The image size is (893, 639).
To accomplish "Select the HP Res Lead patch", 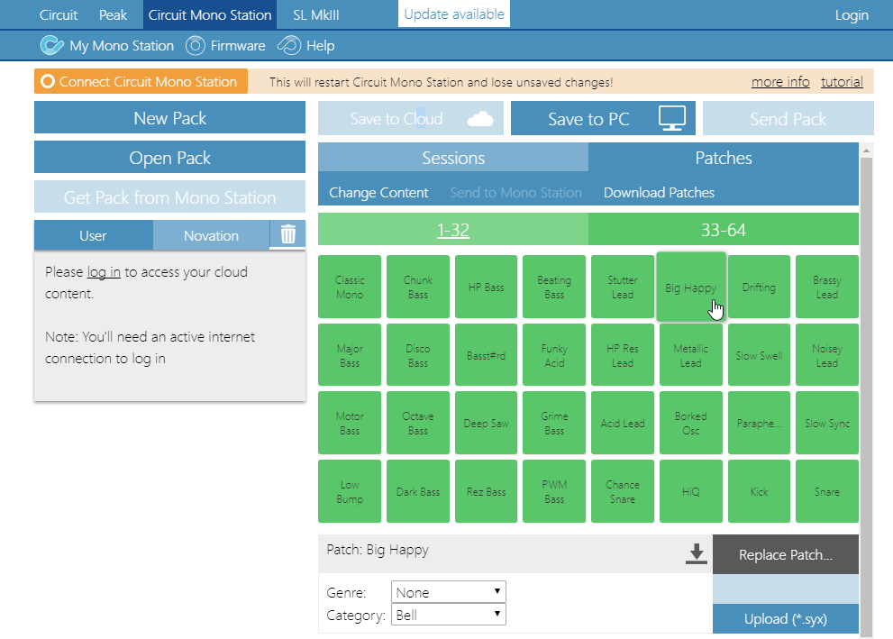I will point(623,355).
